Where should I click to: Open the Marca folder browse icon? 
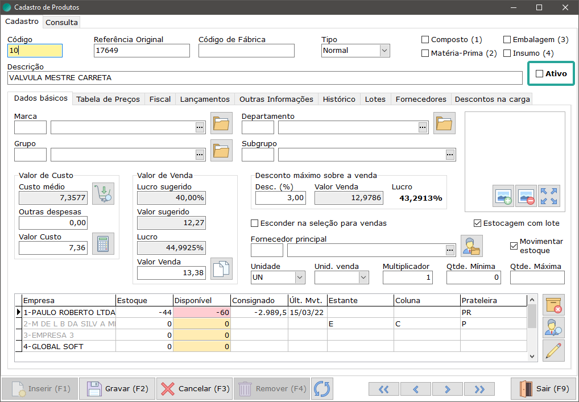222,123
